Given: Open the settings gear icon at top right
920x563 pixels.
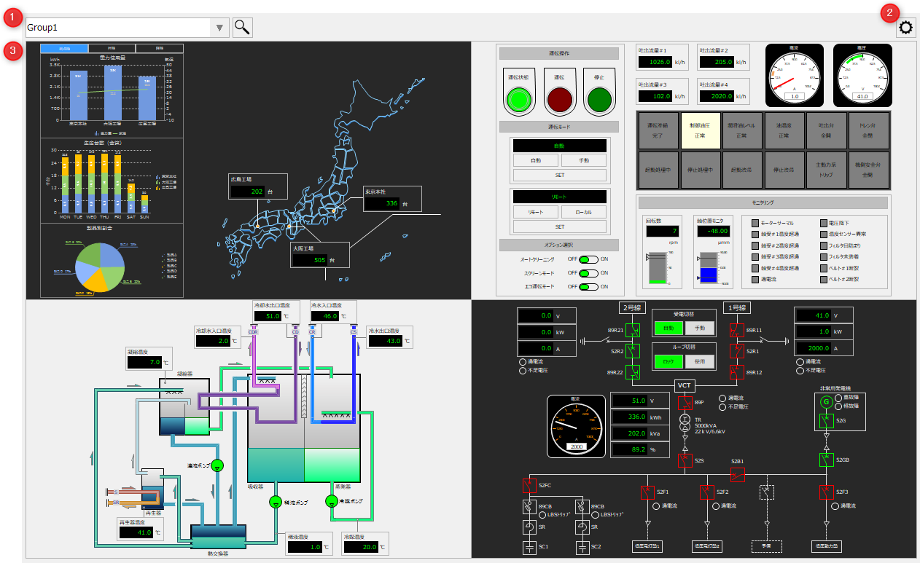Looking at the screenshot, I should pyautogui.click(x=905, y=27).
